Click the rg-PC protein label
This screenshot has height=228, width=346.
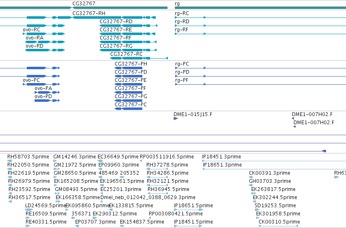(x=182, y=64)
